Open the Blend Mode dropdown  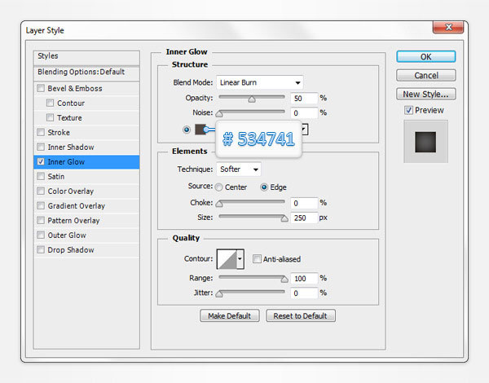(x=259, y=82)
